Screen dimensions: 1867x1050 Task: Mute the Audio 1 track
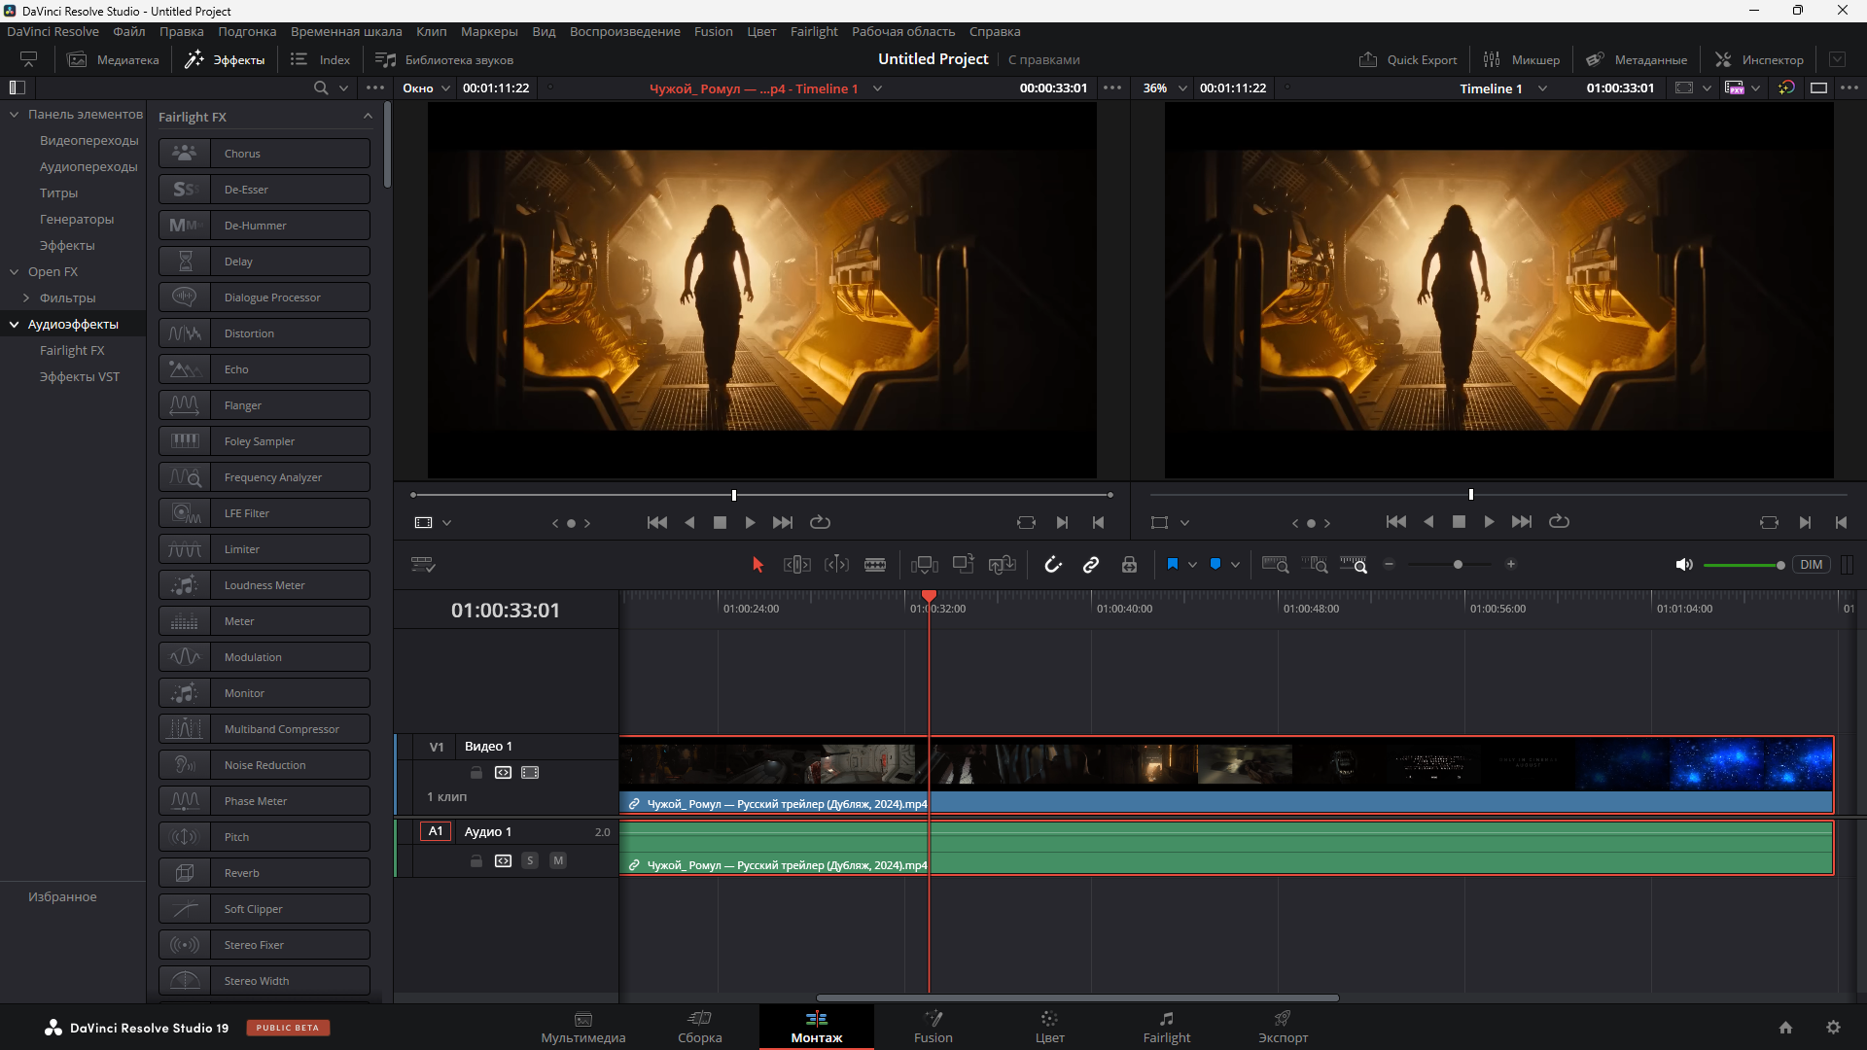[558, 860]
